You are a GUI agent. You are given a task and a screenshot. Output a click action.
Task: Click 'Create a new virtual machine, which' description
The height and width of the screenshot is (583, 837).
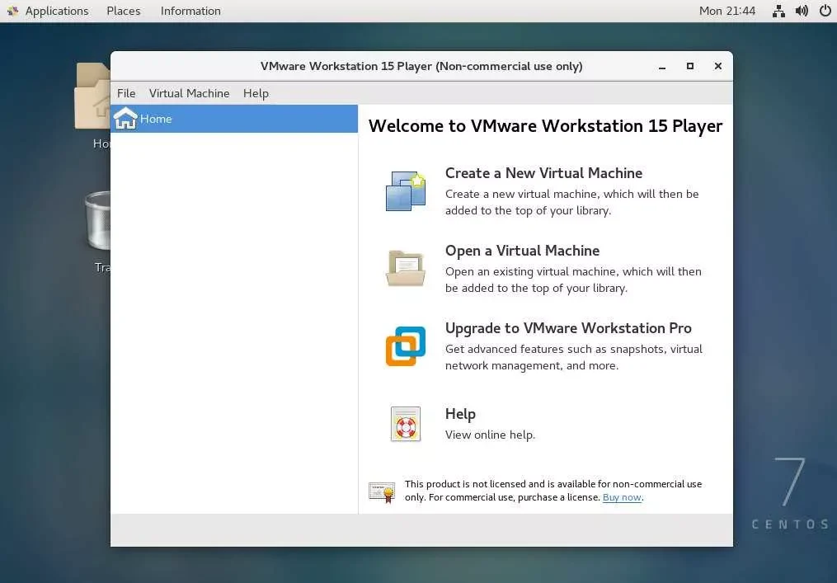coord(571,202)
